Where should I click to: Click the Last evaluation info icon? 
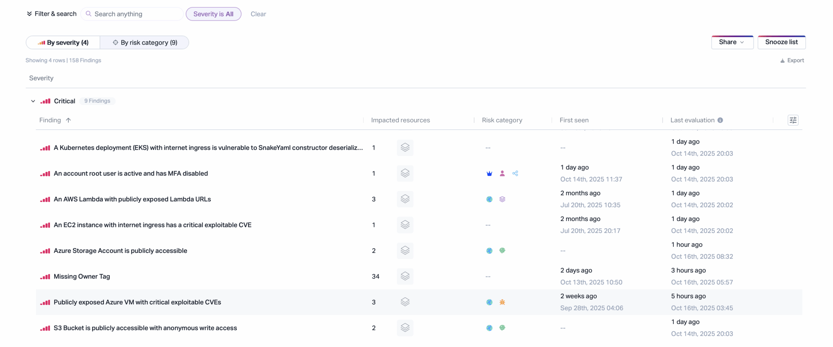[x=720, y=120]
